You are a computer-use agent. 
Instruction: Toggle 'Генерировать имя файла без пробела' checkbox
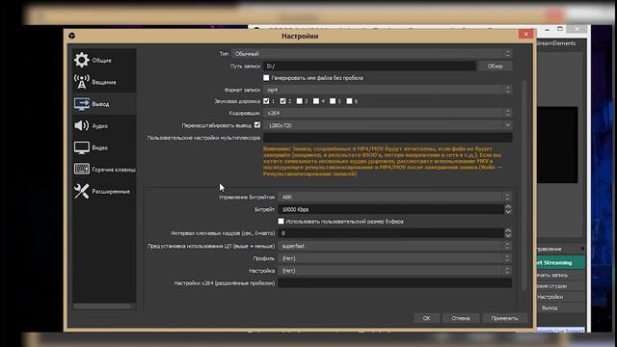tap(266, 78)
